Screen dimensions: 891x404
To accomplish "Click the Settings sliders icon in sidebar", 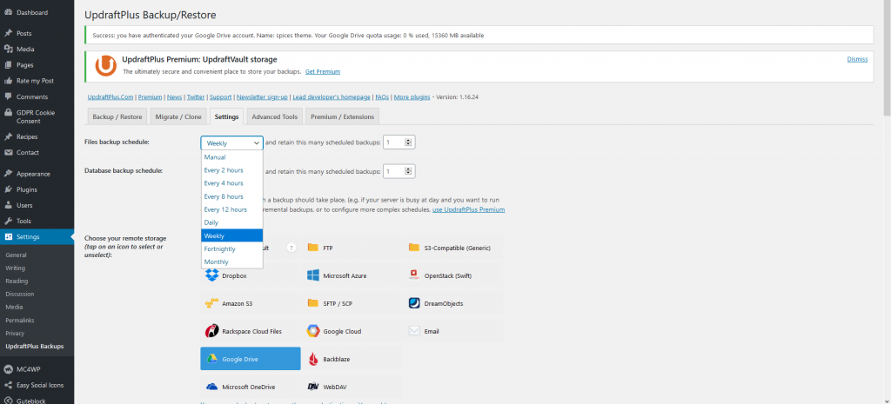I will [8, 236].
